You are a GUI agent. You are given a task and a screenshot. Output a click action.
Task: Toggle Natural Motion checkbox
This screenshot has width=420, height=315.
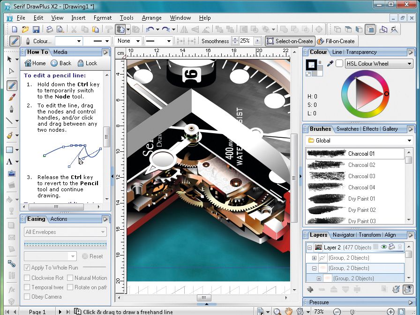coord(70,278)
